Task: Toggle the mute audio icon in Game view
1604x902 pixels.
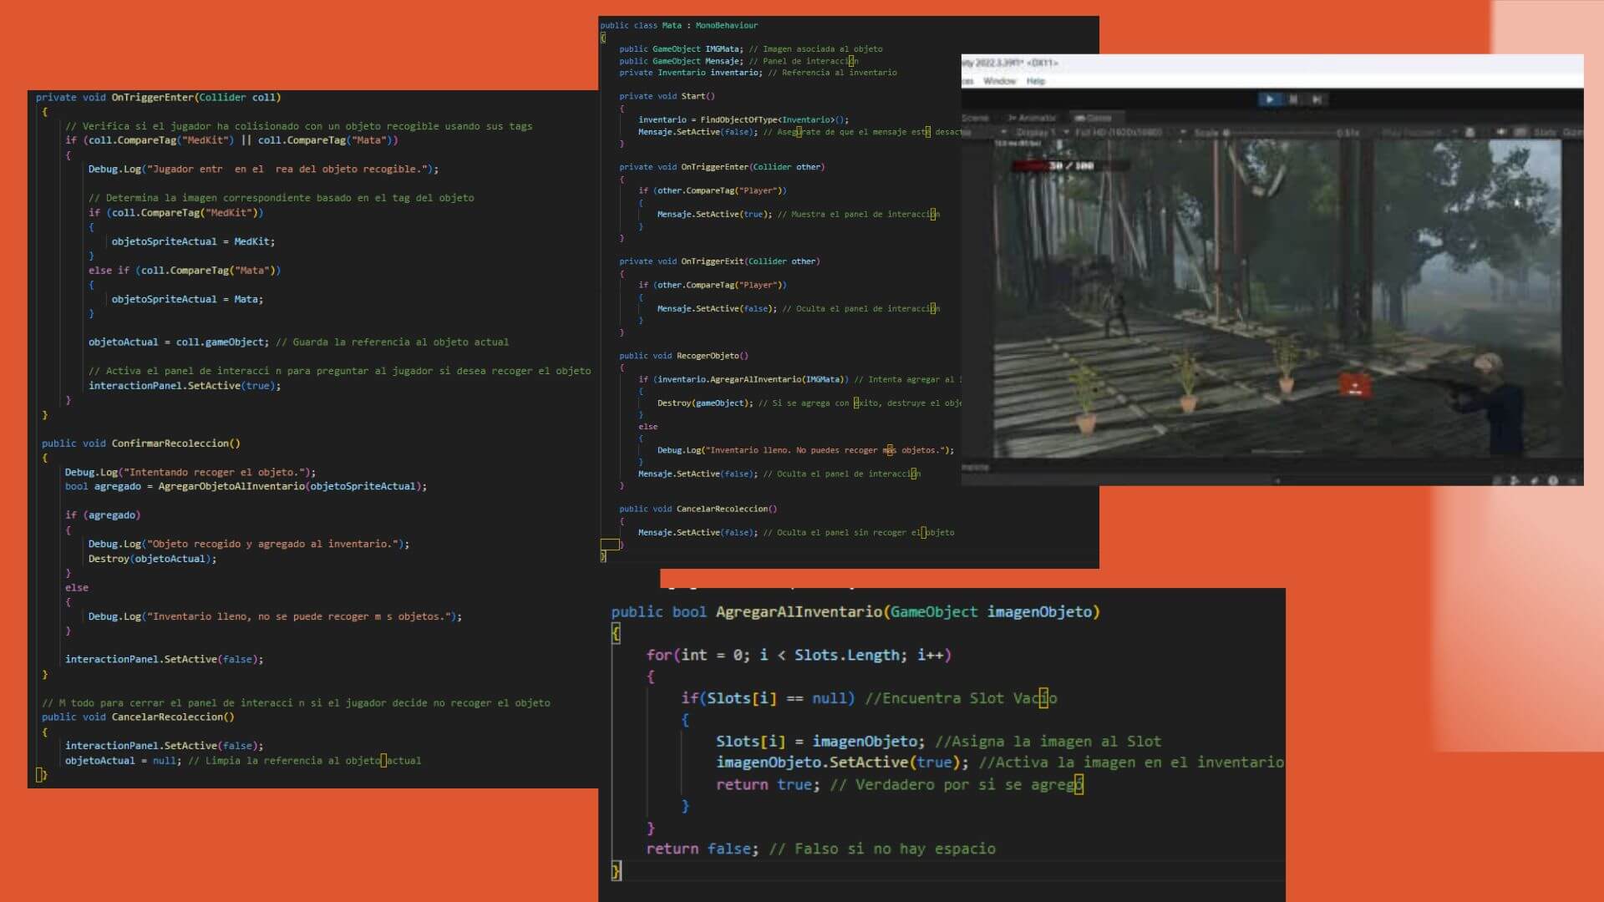Action: point(1501,132)
